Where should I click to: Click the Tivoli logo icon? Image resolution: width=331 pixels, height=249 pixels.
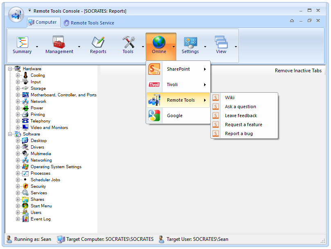tap(154, 84)
